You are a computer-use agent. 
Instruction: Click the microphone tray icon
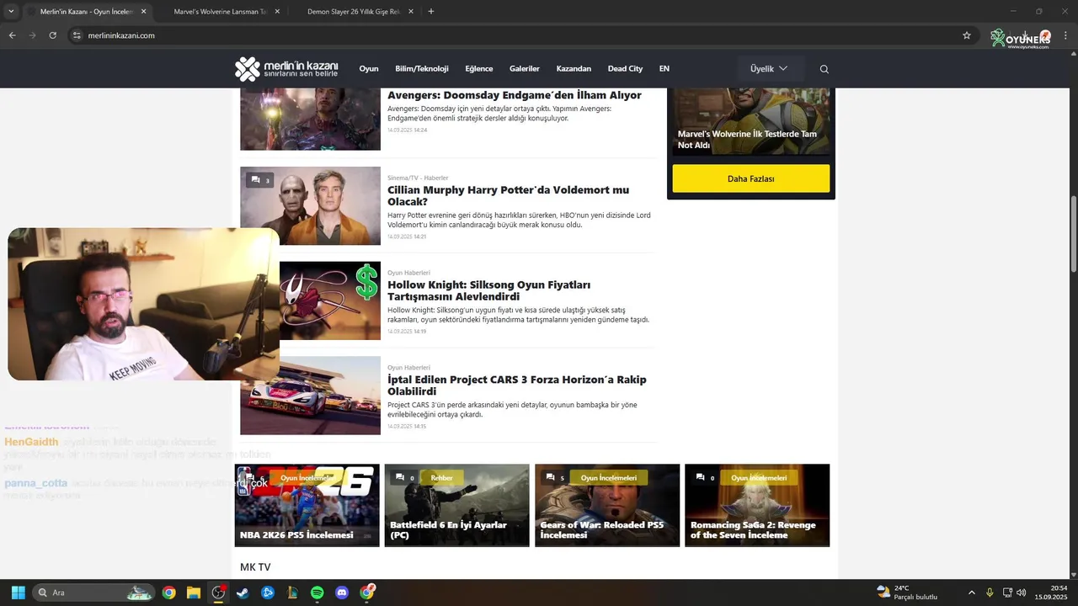click(x=990, y=593)
